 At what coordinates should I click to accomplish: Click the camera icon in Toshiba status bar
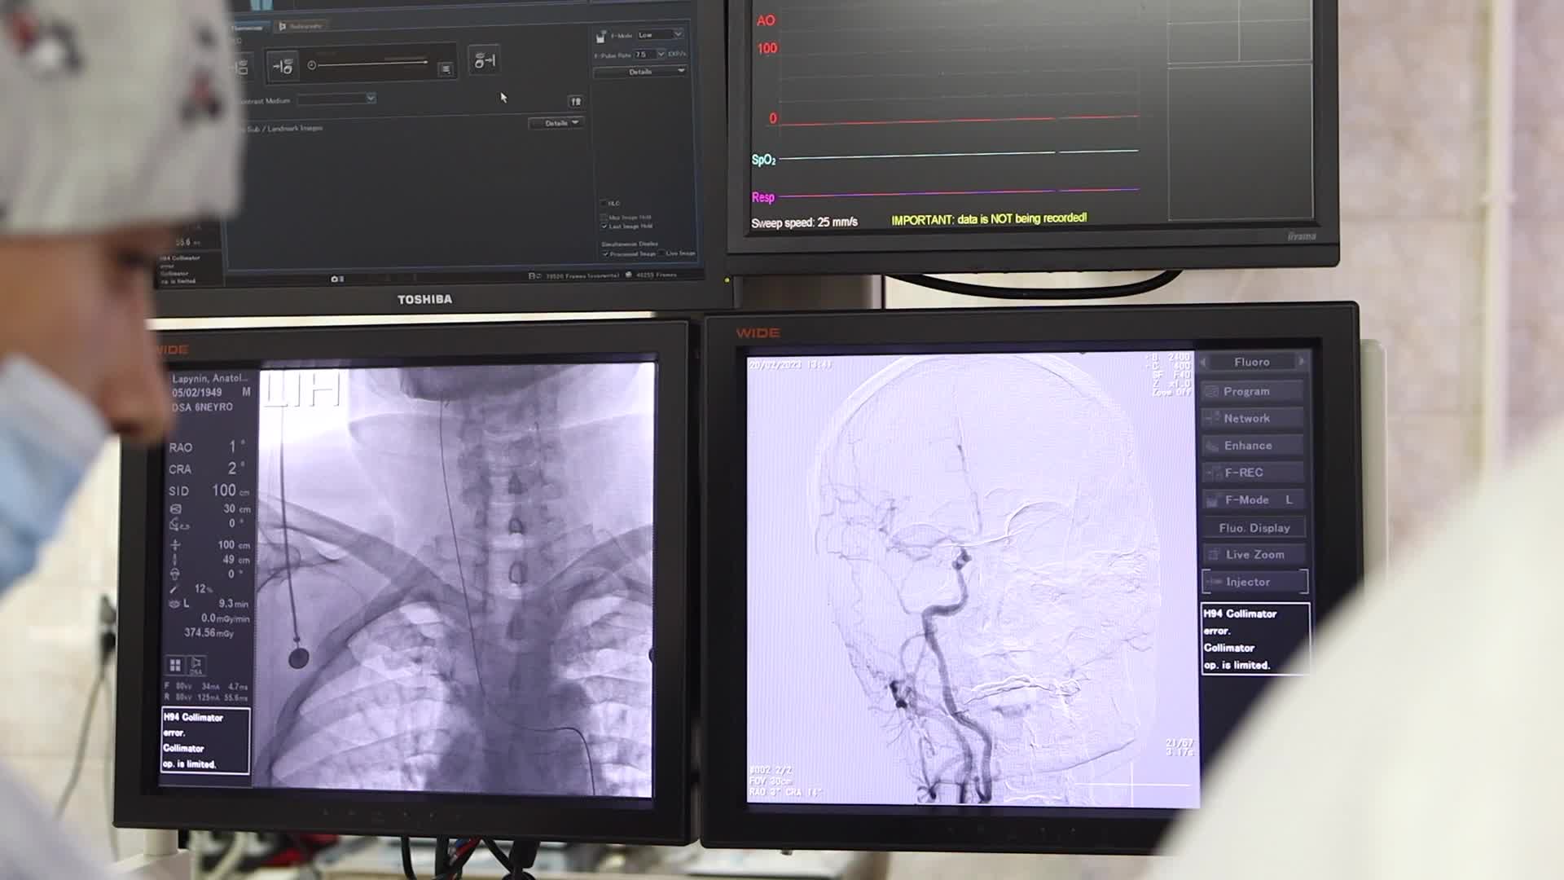(x=336, y=279)
